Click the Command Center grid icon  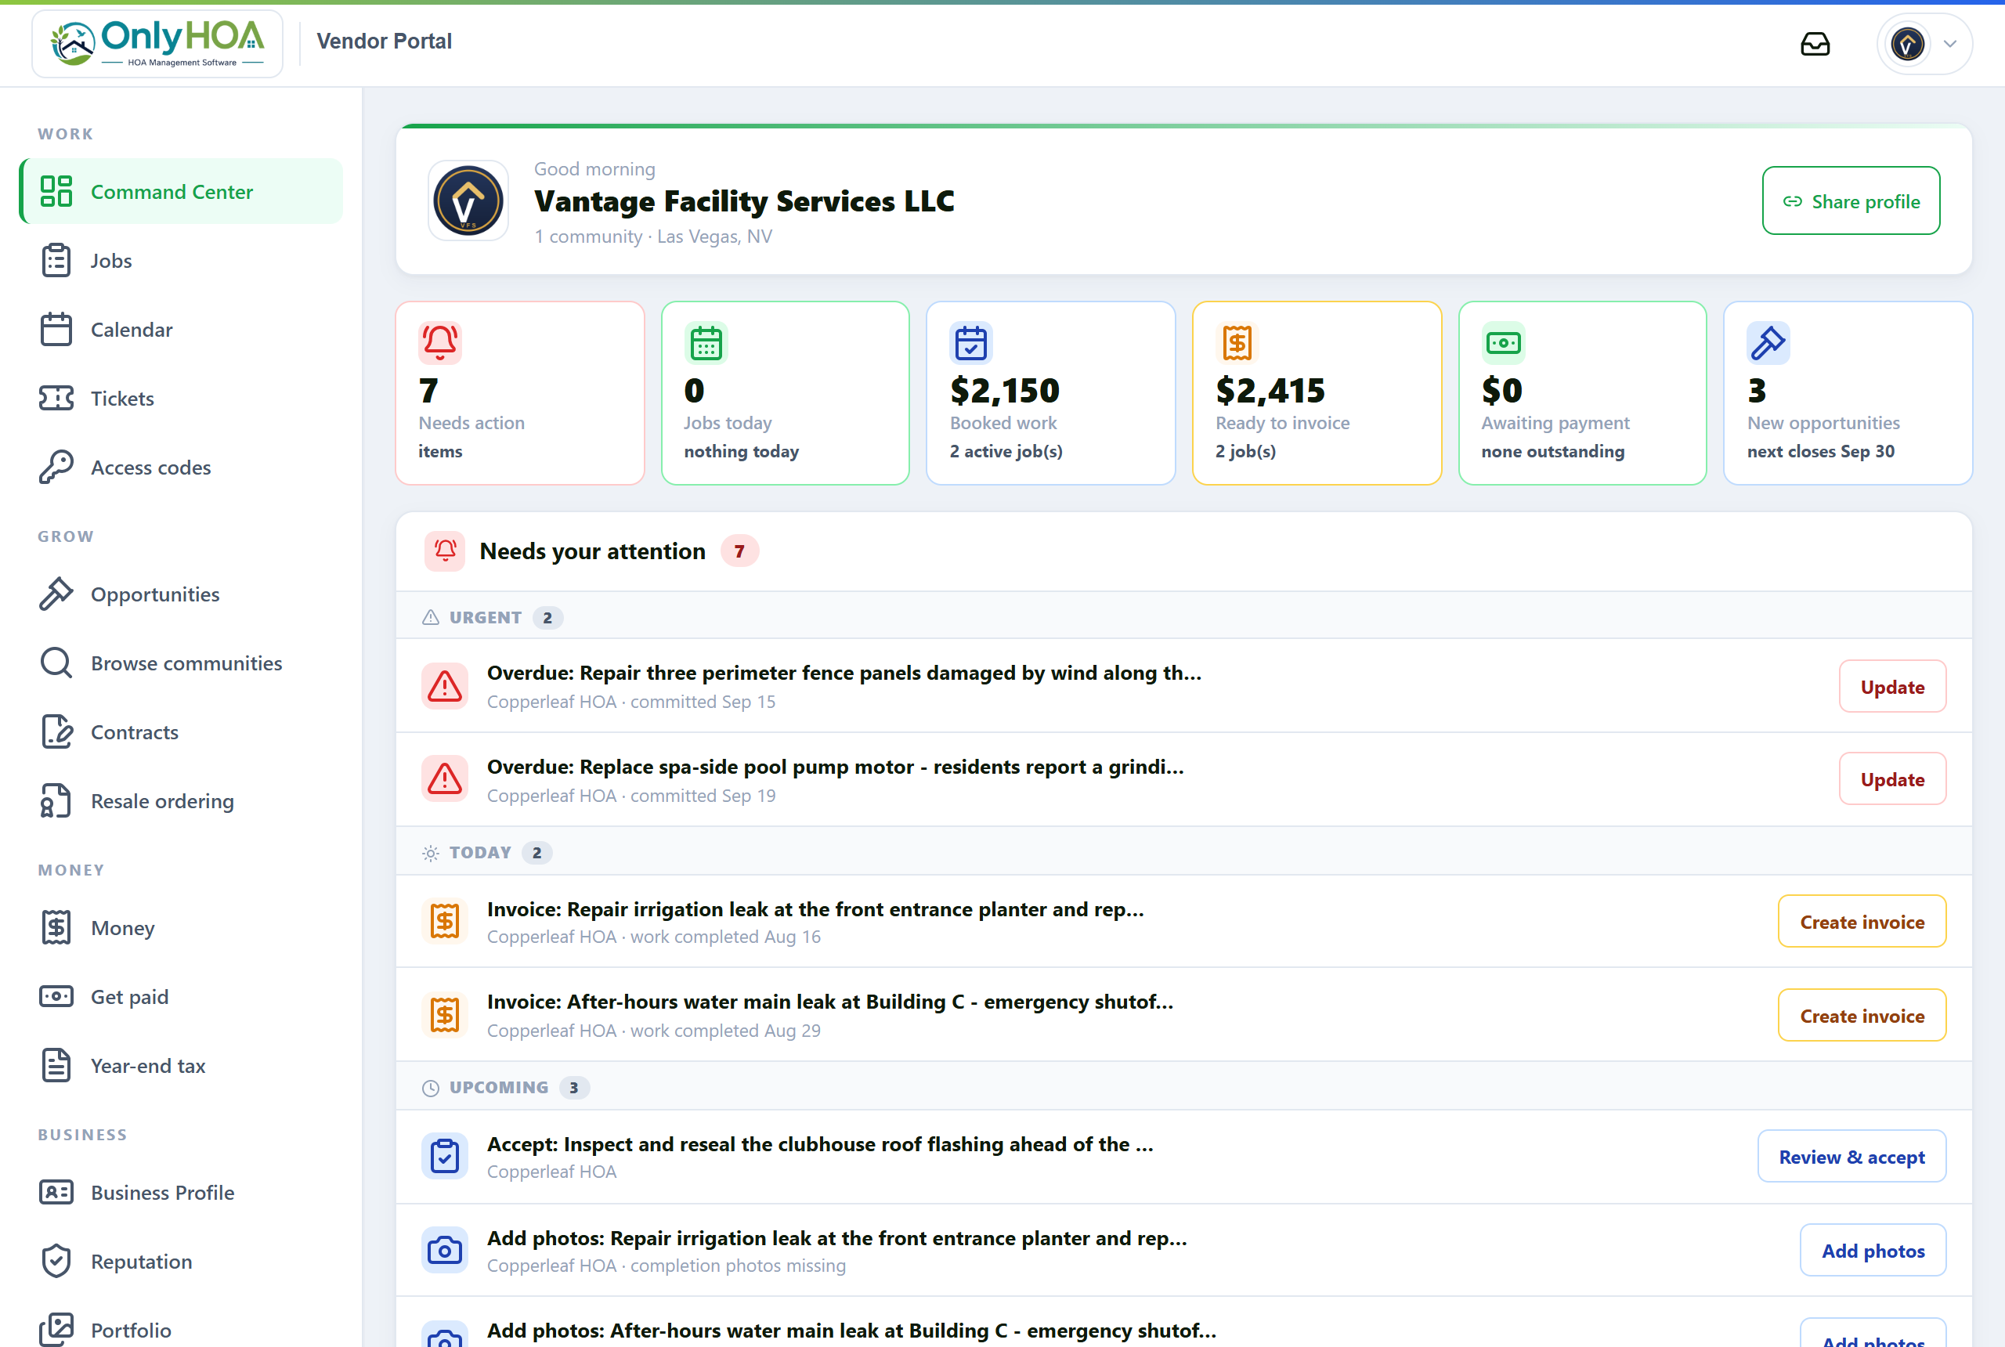click(56, 191)
